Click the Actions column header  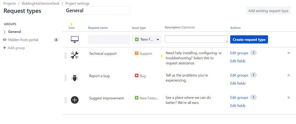coord(235,28)
